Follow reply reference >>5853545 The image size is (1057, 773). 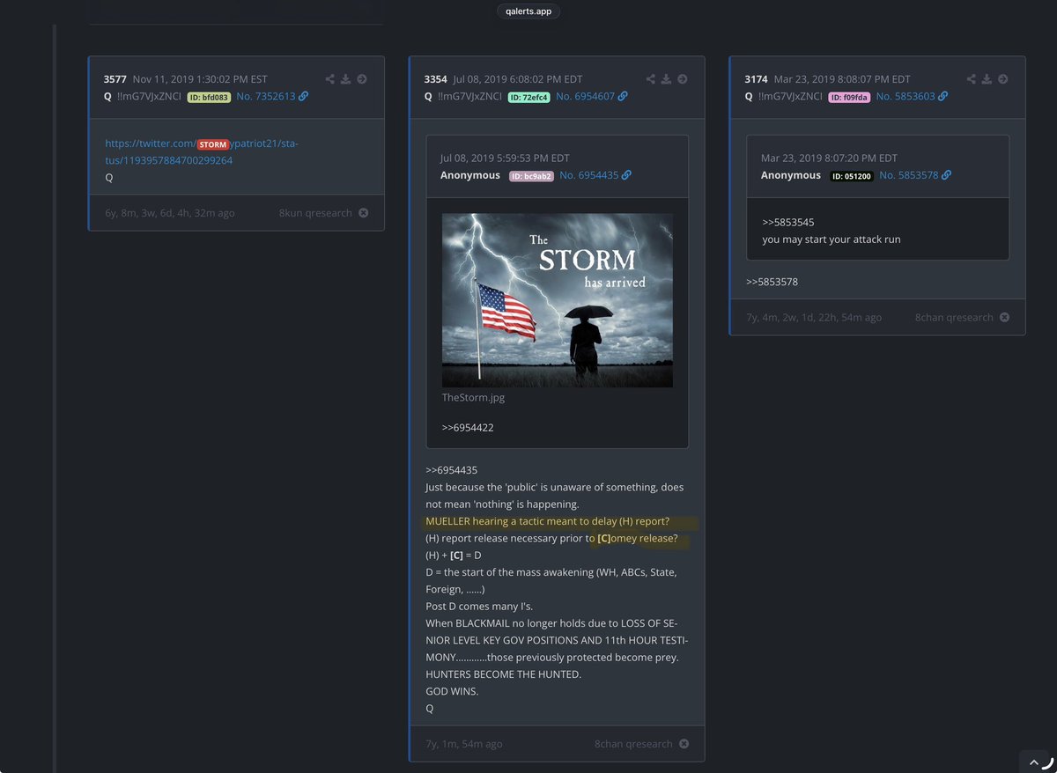(x=787, y=222)
